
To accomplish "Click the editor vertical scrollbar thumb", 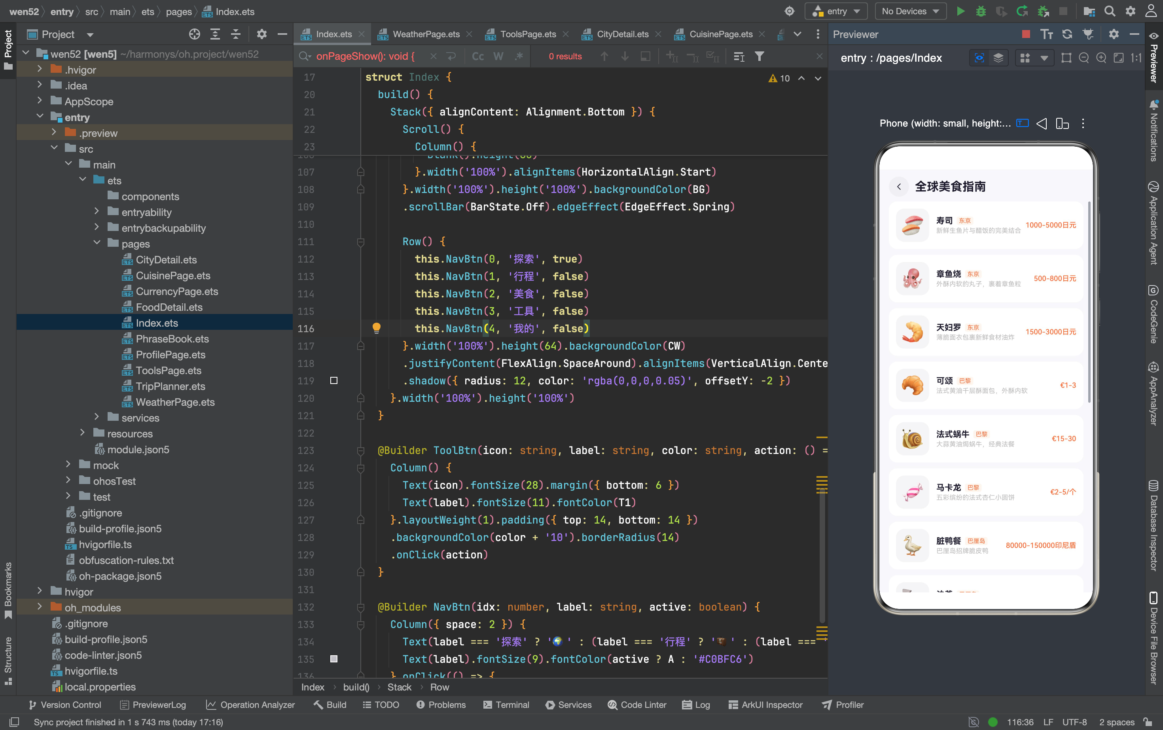I will pos(822,555).
